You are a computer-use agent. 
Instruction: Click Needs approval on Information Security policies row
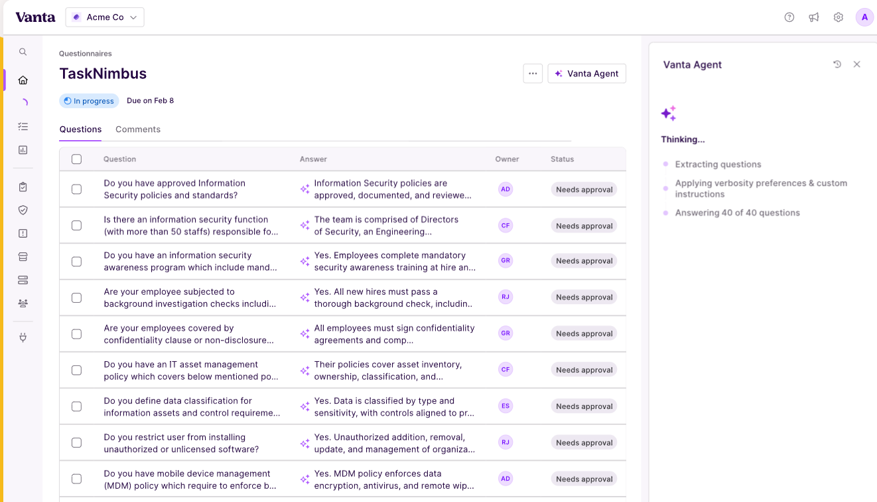pyautogui.click(x=584, y=189)
